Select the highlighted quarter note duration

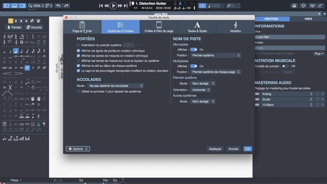click(16, 52)
